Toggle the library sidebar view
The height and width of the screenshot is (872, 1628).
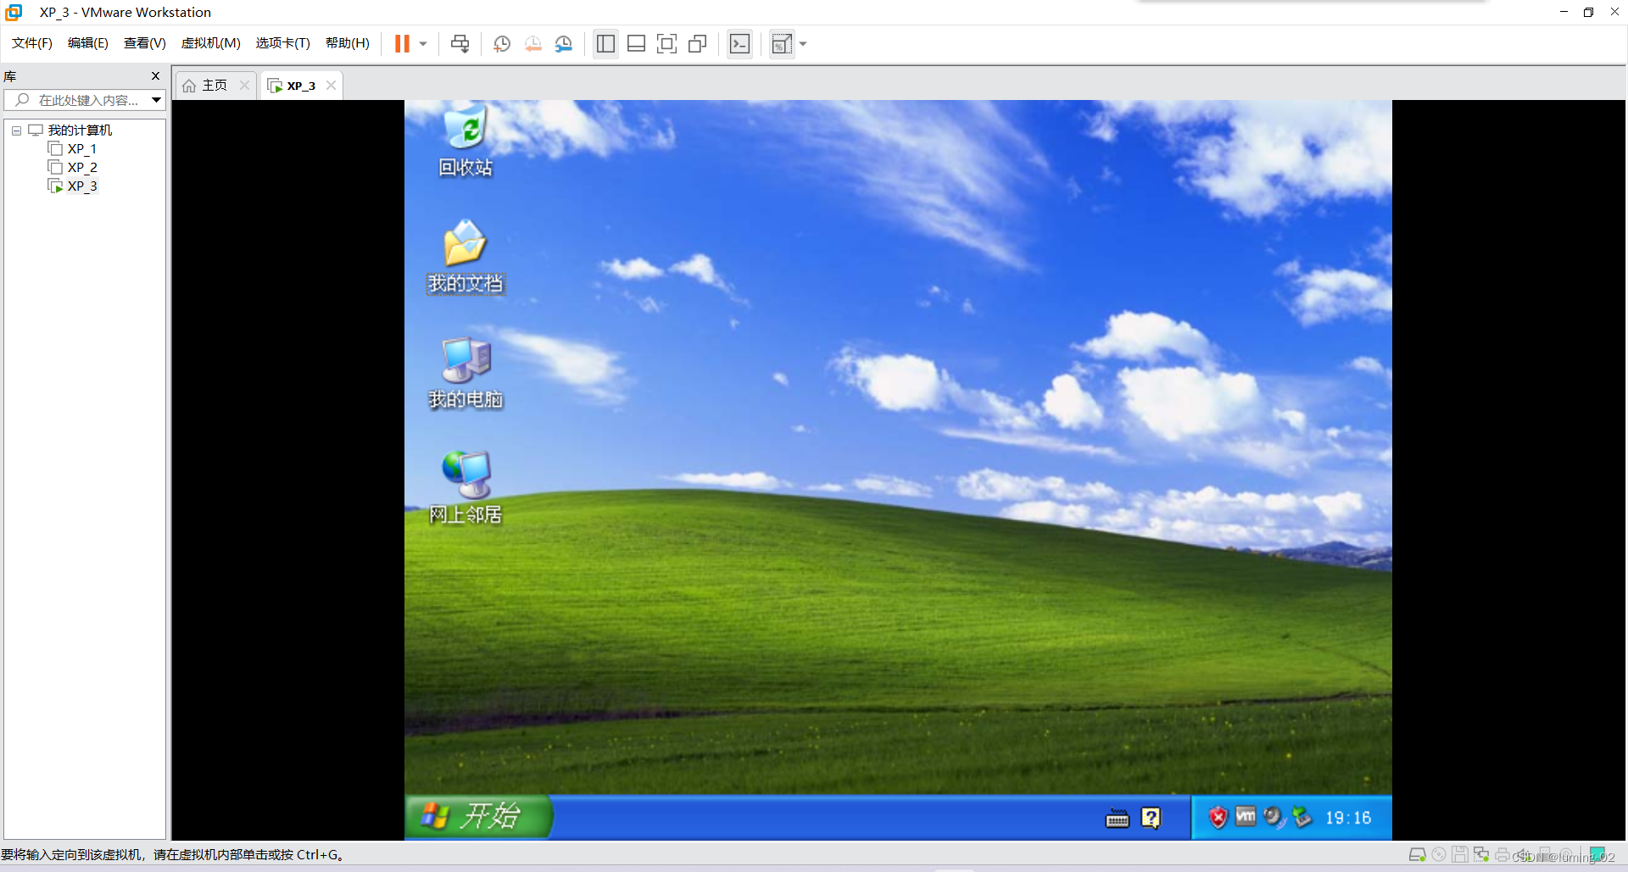(x=605, y=44)
